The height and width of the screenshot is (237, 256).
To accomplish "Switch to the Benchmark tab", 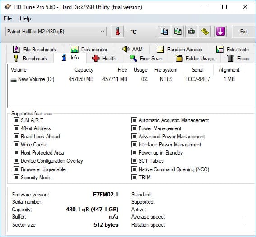I will tap(30, 59).
